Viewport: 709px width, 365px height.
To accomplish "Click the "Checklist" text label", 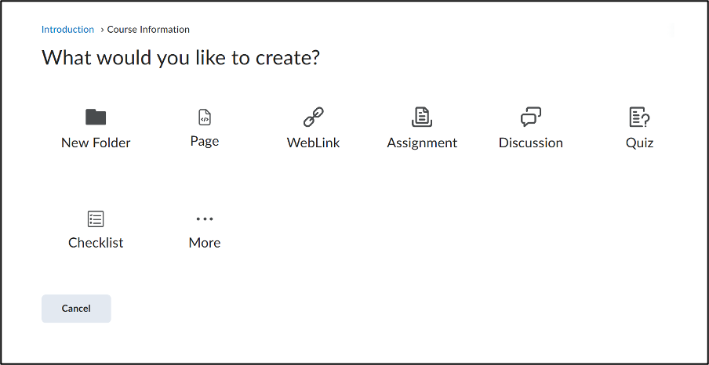I will pos(96,243).
